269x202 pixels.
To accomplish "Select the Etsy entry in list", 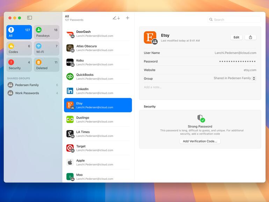I will coord(98,105).
